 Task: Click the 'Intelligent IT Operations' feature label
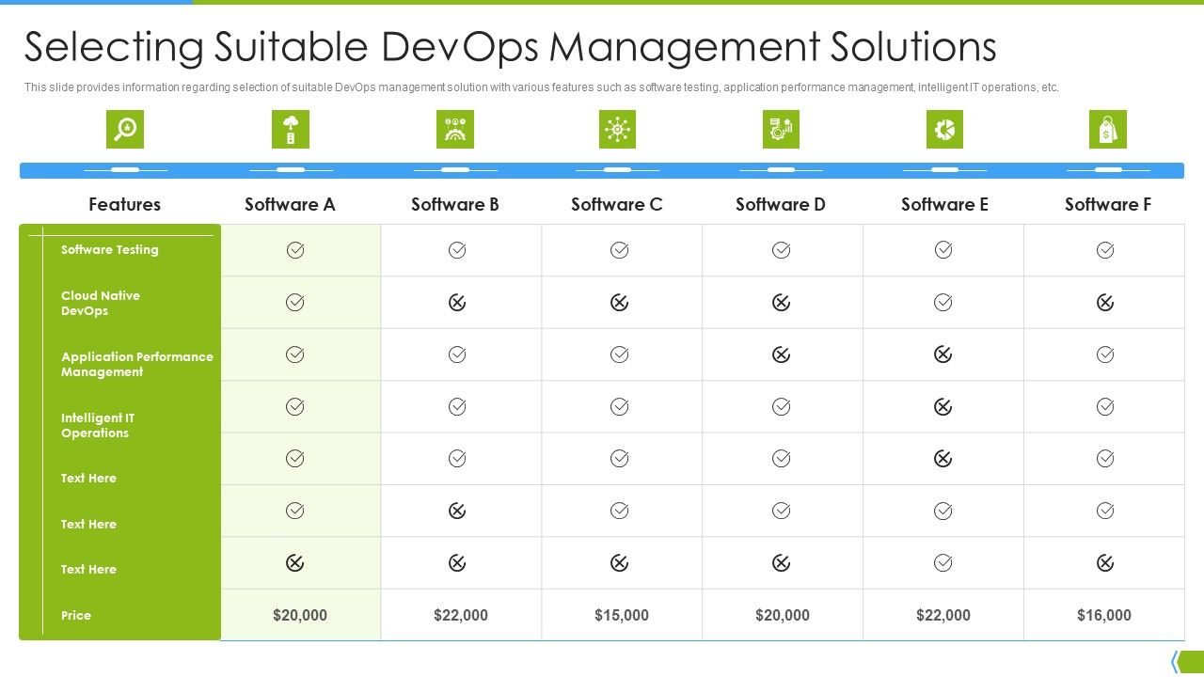coord(98,425)
